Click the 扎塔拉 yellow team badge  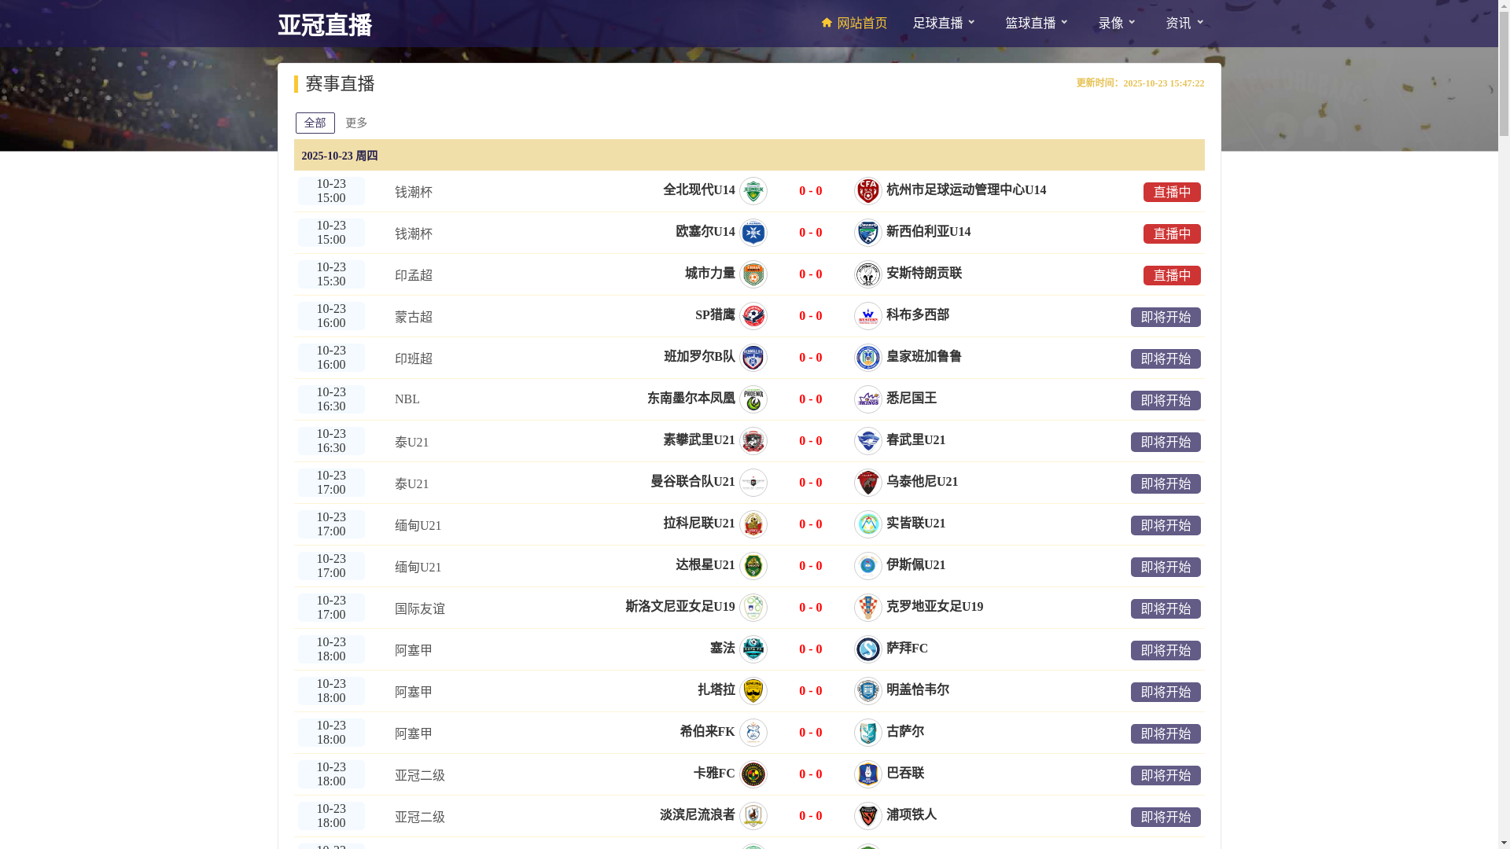pyautogui.click(x=753, y=691)
